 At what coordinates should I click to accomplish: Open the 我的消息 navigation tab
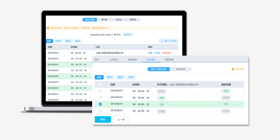(169, 59)
